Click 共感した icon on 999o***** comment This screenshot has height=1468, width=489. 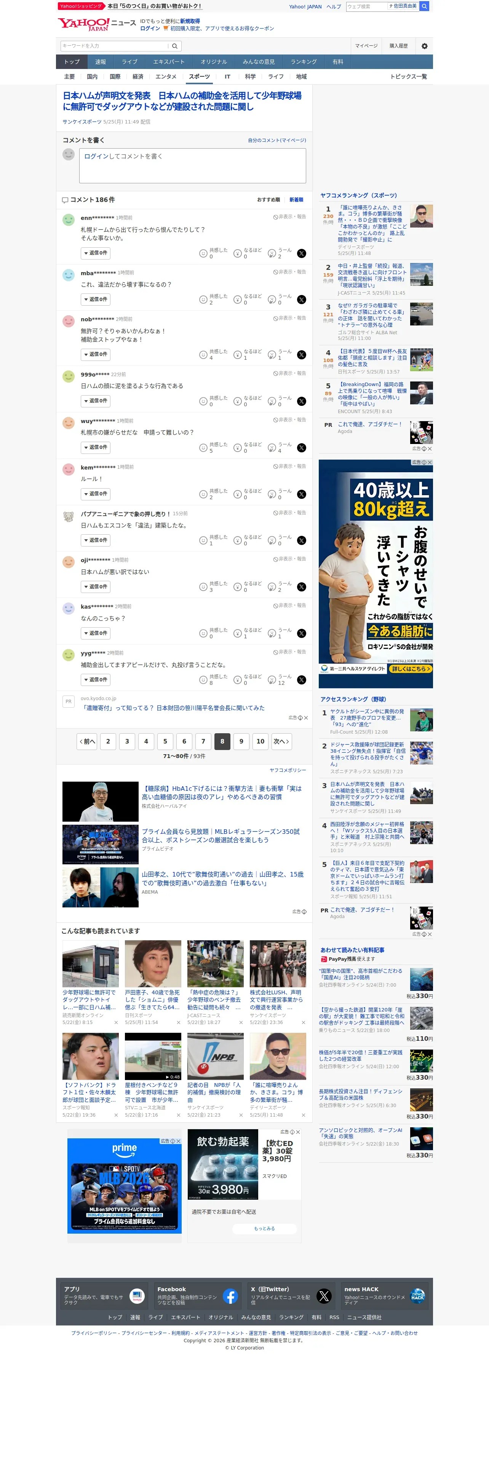point(203,401)
